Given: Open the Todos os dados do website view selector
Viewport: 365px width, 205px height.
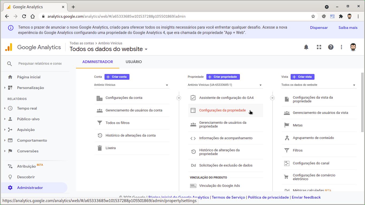Looking at the screenshot, I should click(x=109, y=49).
